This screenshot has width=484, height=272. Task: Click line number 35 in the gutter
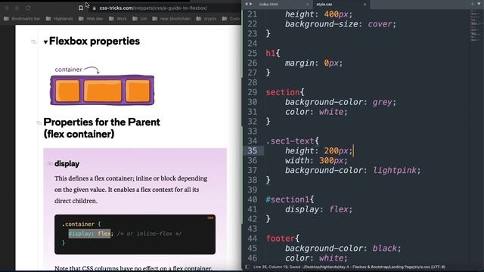(252, 151)
